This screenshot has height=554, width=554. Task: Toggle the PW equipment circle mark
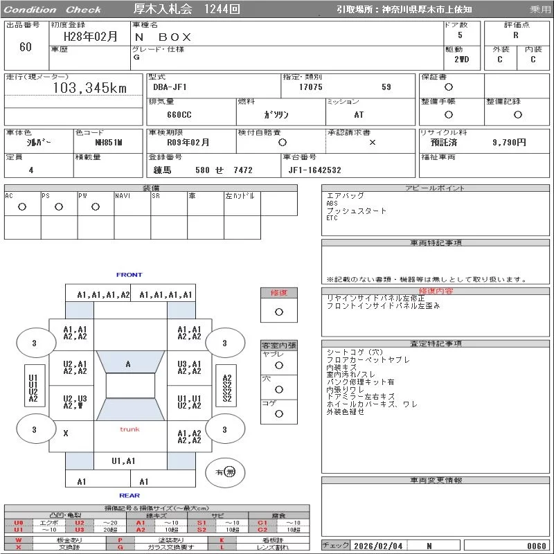[x=96, y=207]
